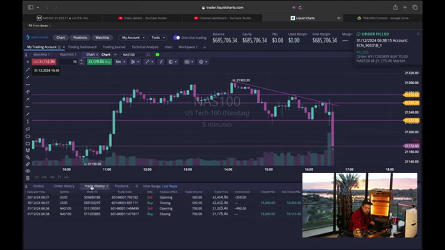Click the Liquid Charts logo
The width and height of the screenshot is (445, 250).
click(37, 37)
